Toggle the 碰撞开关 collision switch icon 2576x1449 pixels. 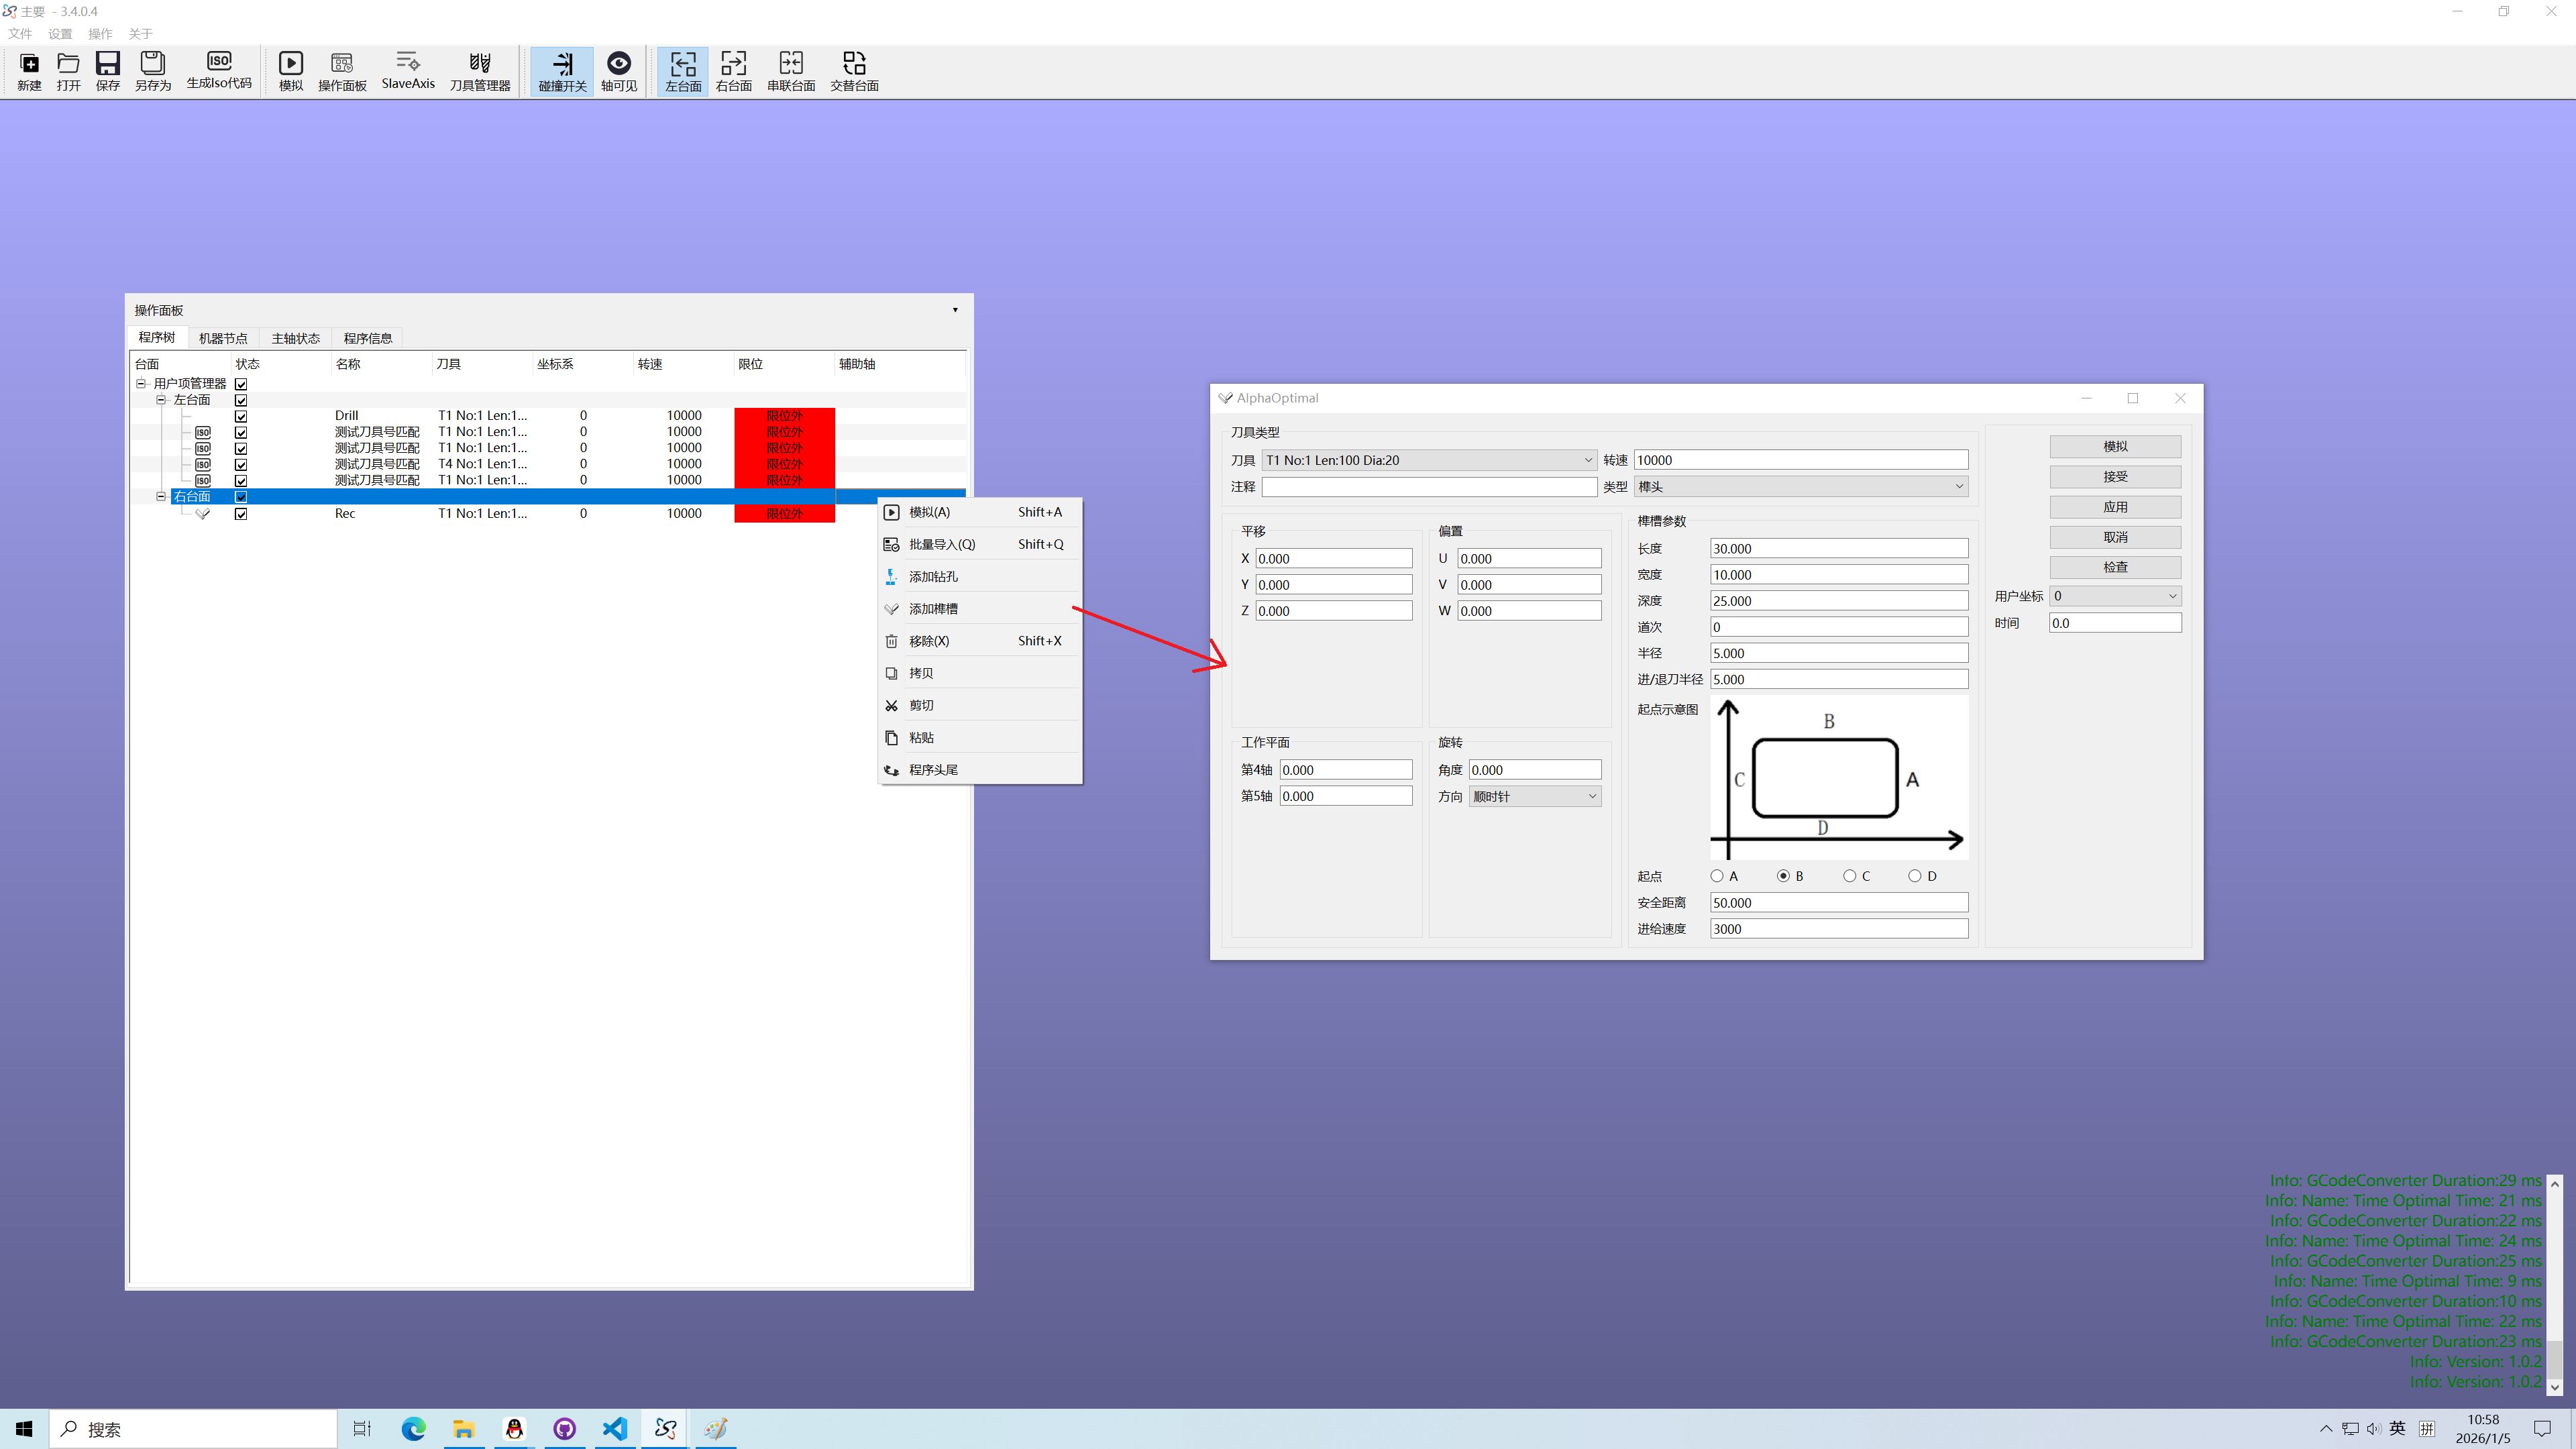click(x=562, y=64)
